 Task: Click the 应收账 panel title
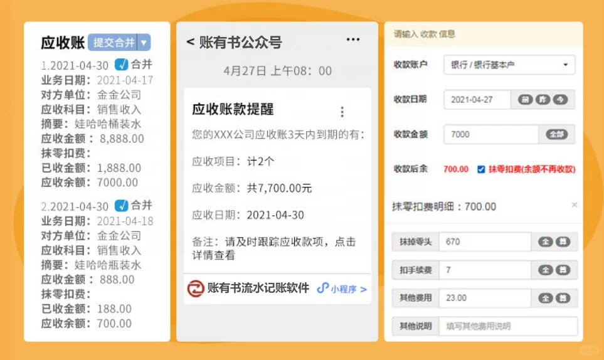point(63,43)
